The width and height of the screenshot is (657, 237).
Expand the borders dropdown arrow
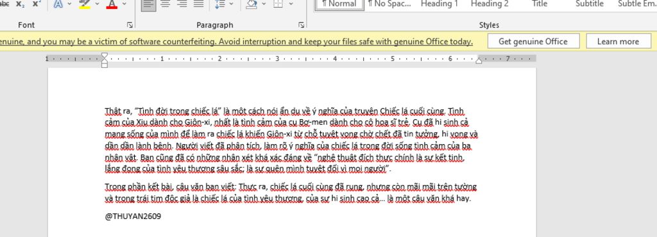click(291, 4)
